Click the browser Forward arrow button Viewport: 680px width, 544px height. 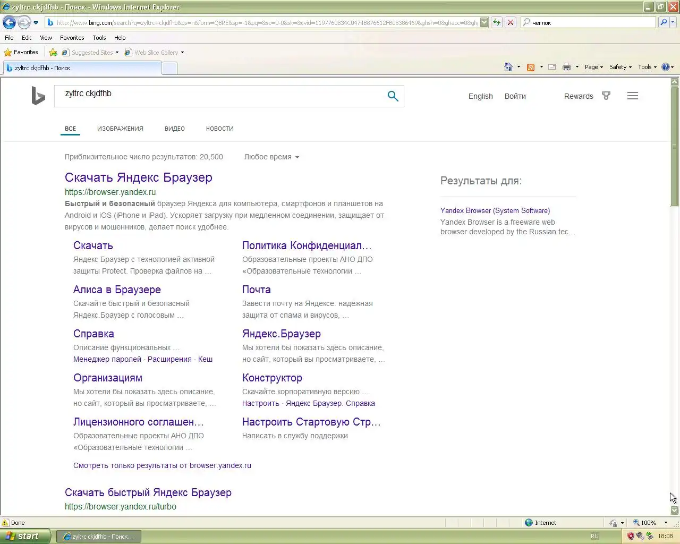[x=24, y=22]
